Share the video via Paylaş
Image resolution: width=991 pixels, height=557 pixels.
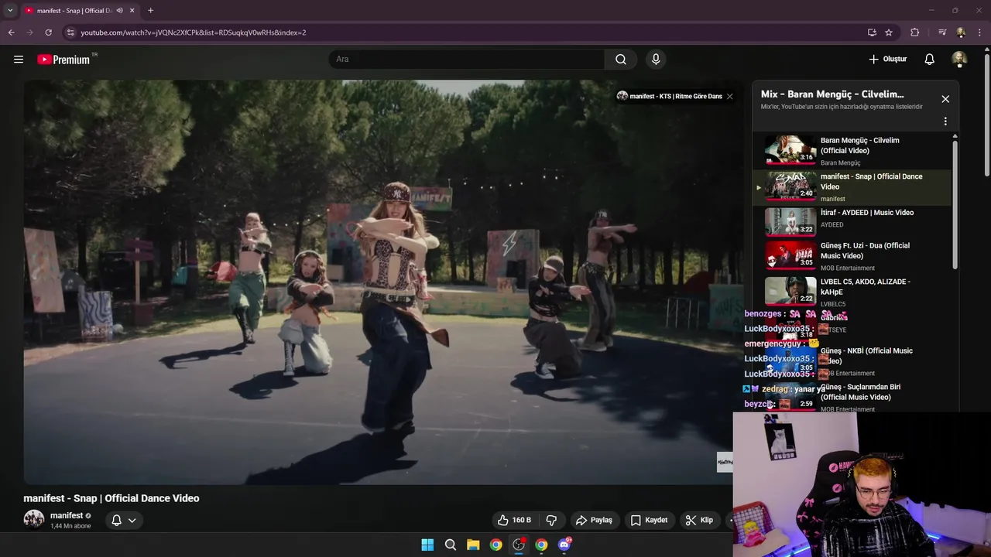tap(595, 520)
